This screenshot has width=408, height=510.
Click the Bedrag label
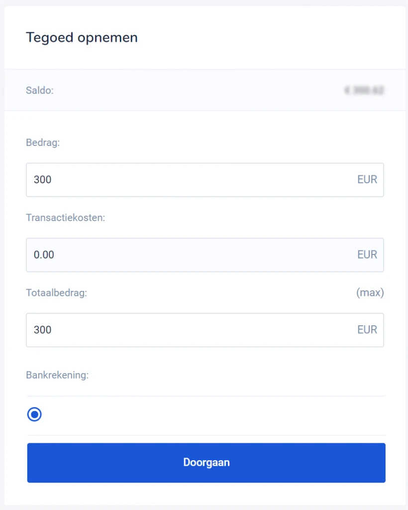coord(43,143)
